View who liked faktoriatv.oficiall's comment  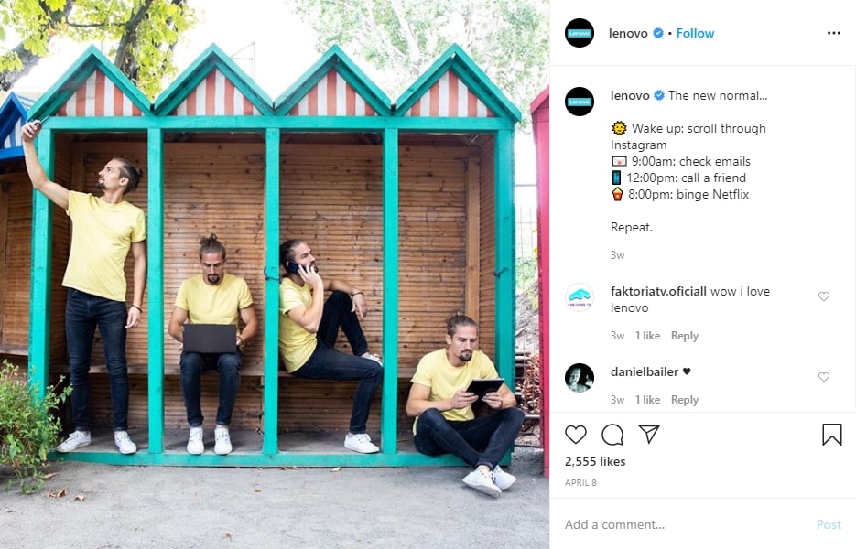(x=647, y=336)
